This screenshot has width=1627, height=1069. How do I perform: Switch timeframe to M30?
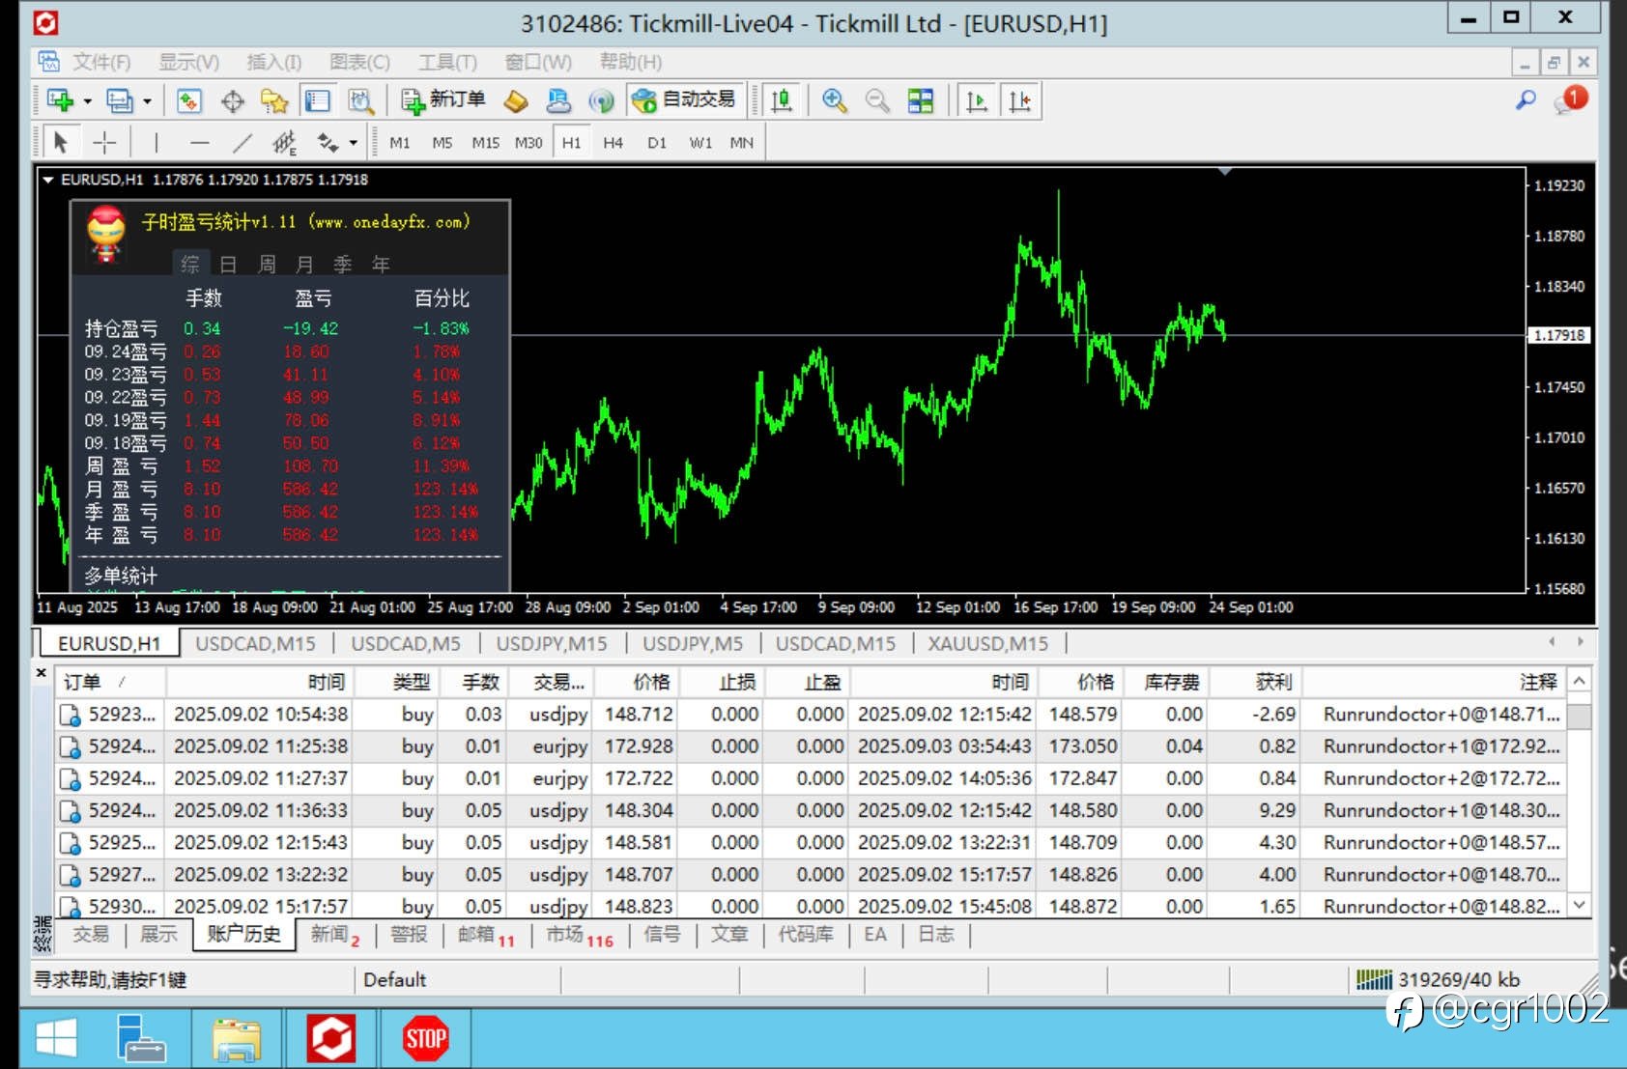coord(528,143)
